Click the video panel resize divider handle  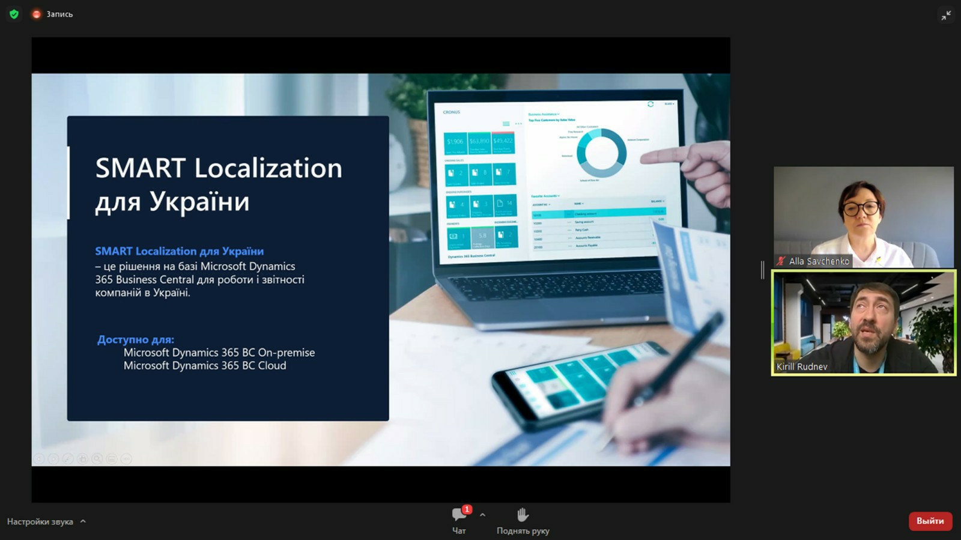763,270
